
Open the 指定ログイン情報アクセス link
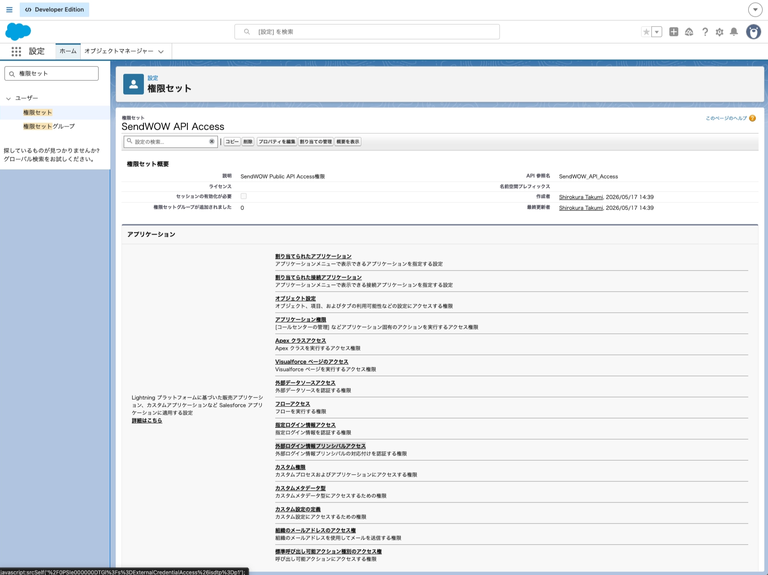pos(305,425)
